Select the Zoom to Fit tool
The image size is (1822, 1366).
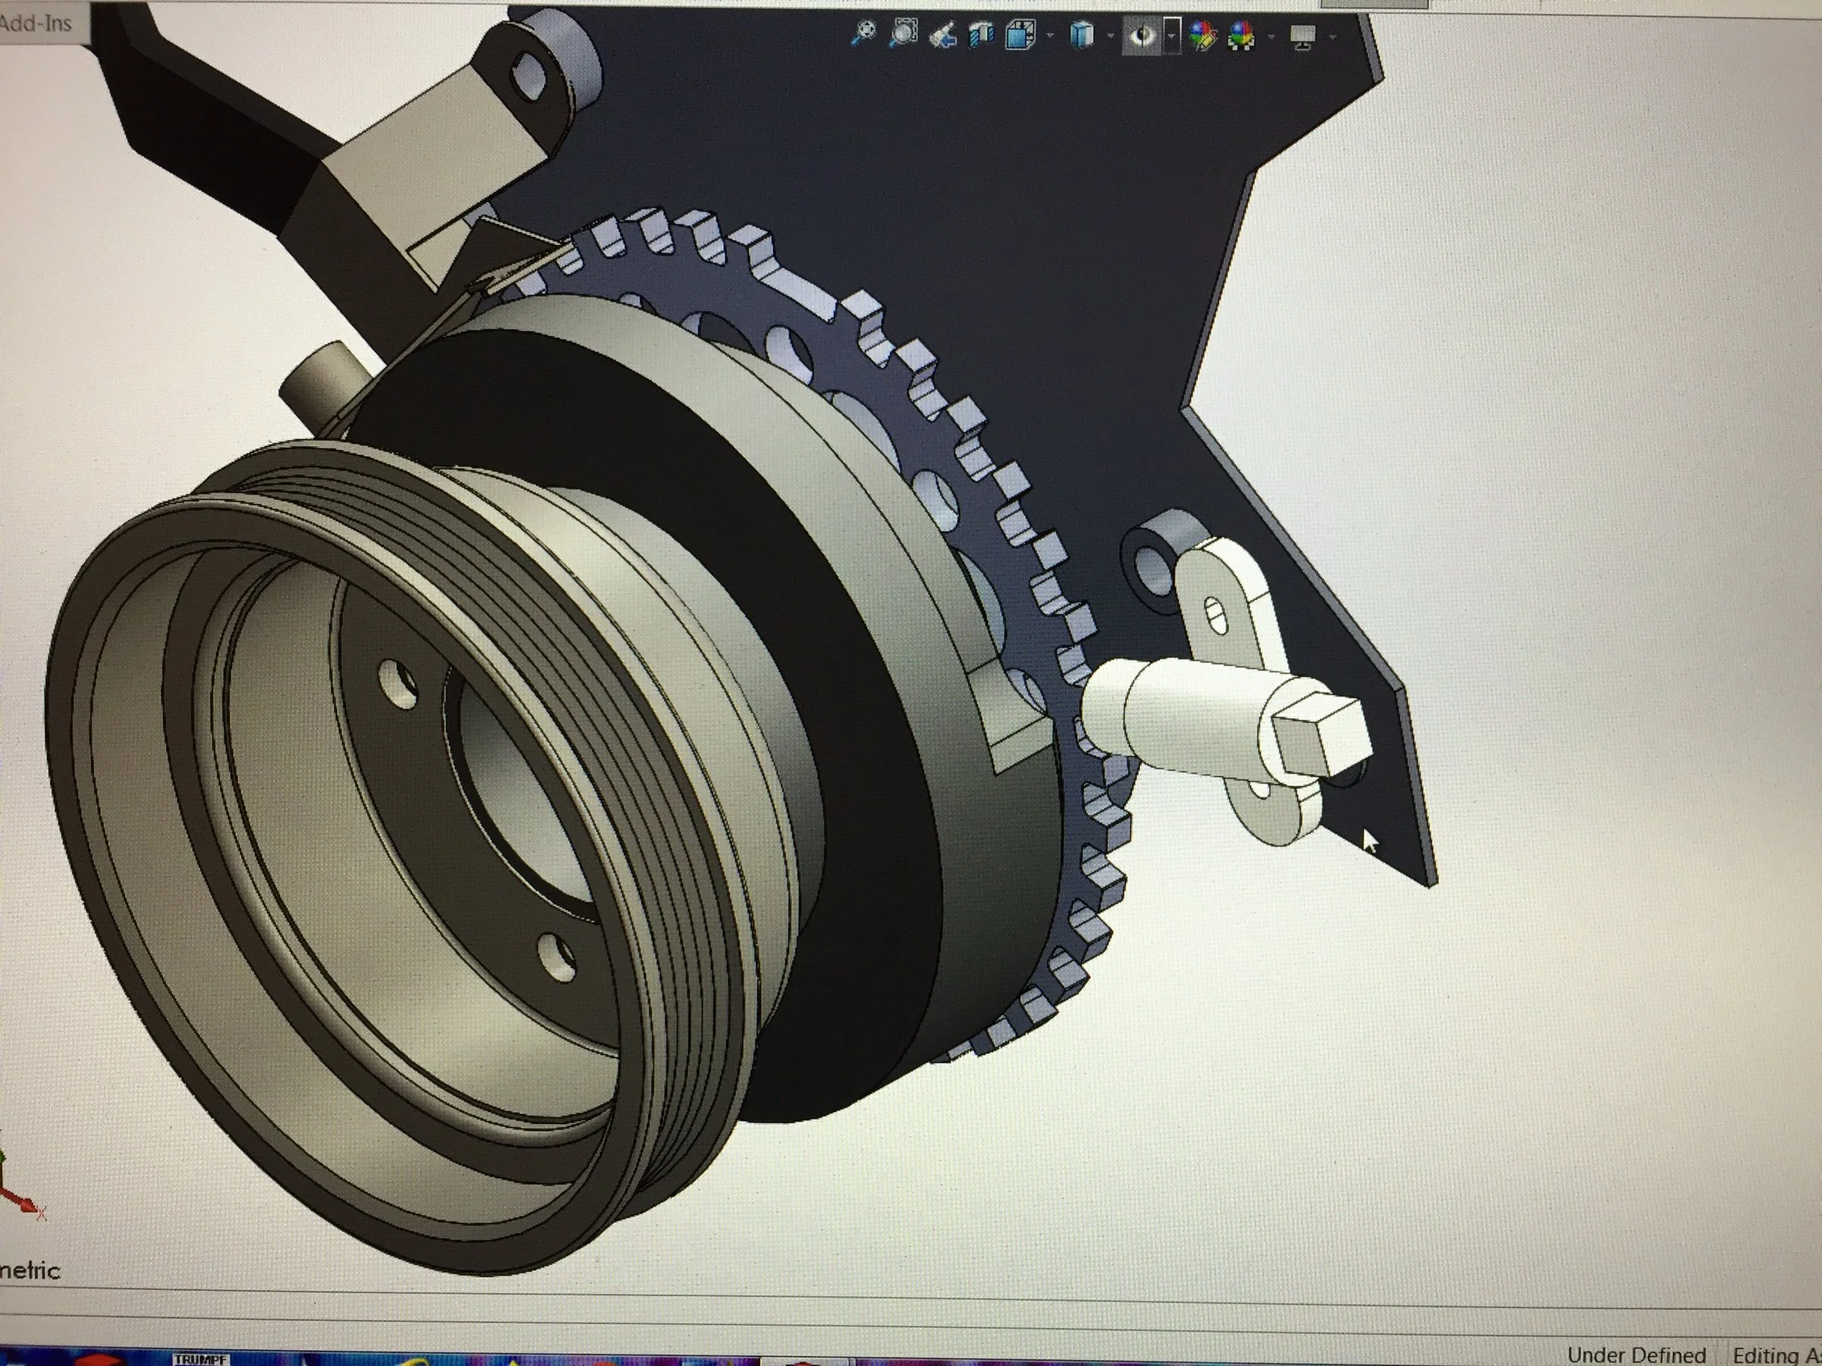(x=862, y=33)
